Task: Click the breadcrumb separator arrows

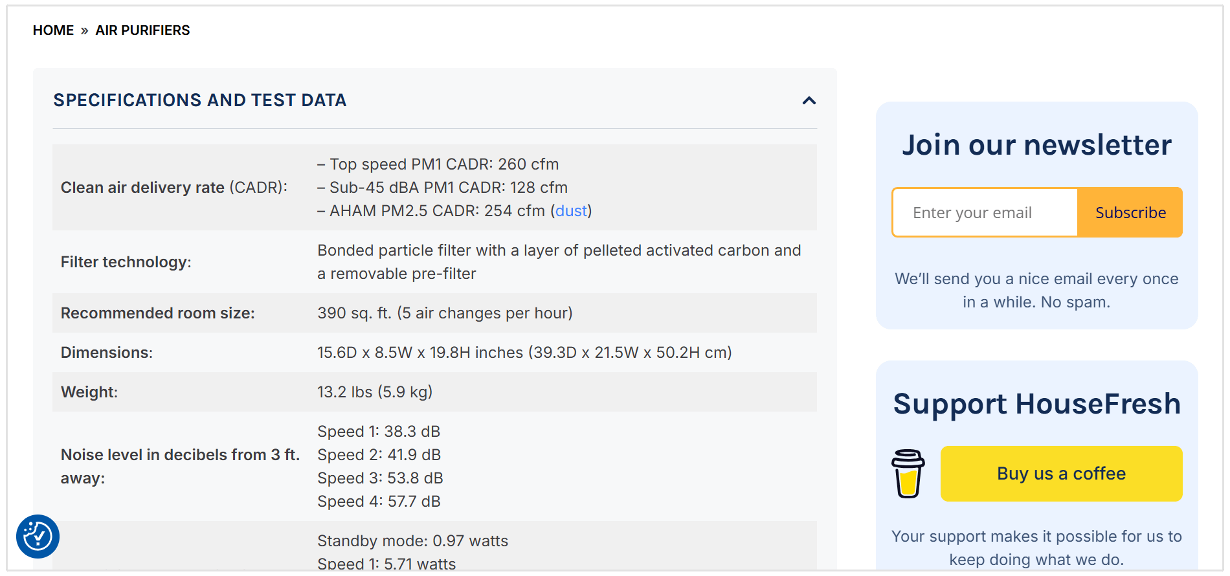Action: (x=84, y=30)
